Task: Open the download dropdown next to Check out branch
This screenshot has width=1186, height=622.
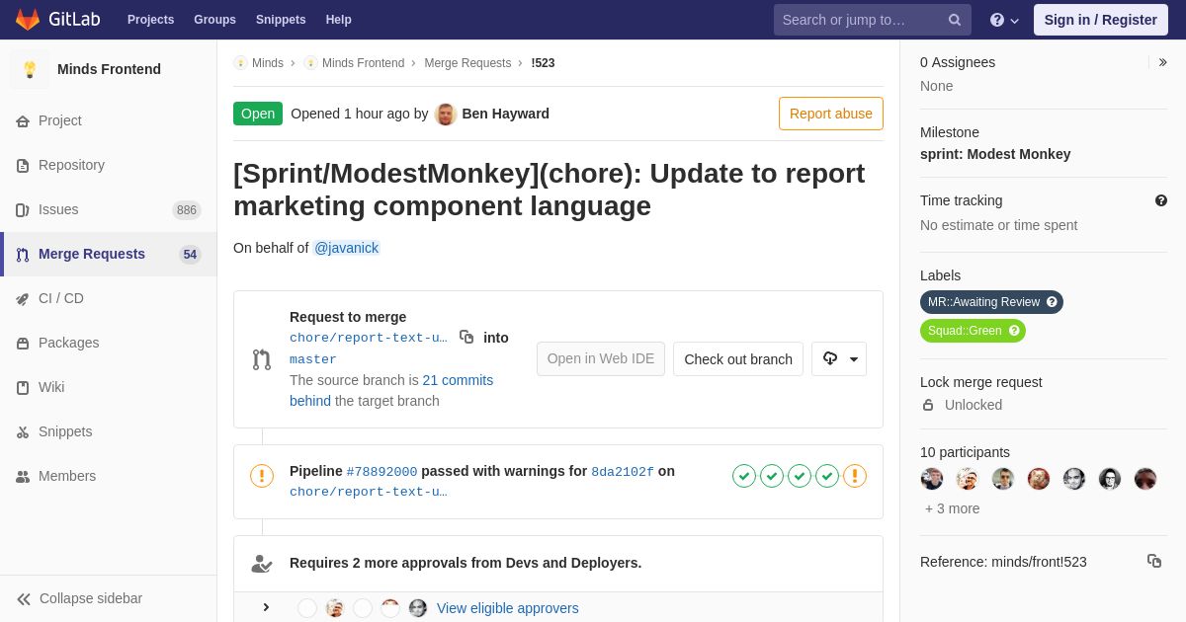Action: 839,359
